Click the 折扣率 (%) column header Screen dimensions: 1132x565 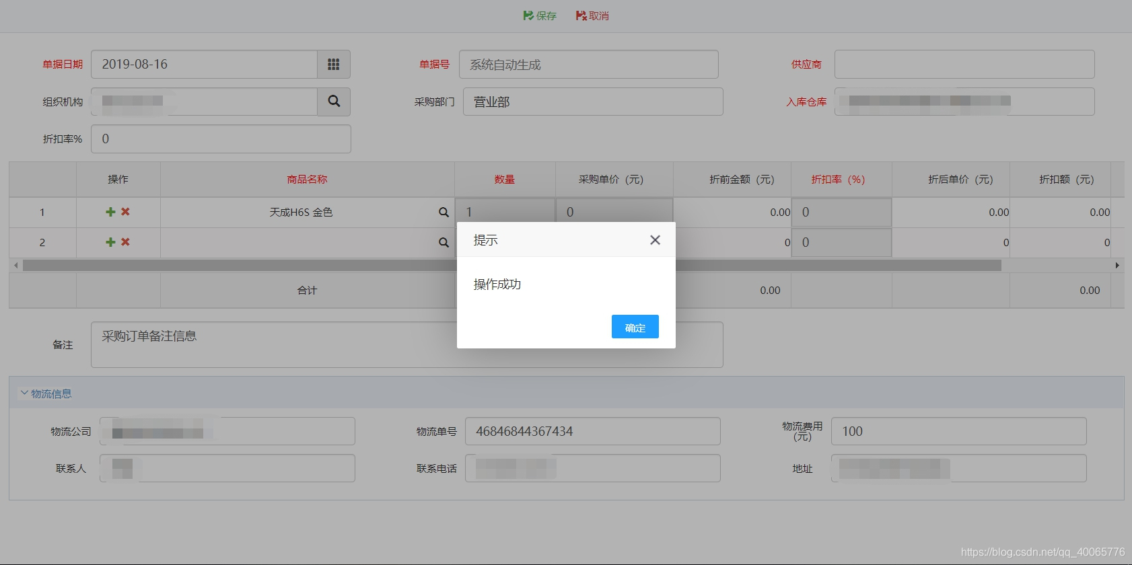click(x=841, y=180)
